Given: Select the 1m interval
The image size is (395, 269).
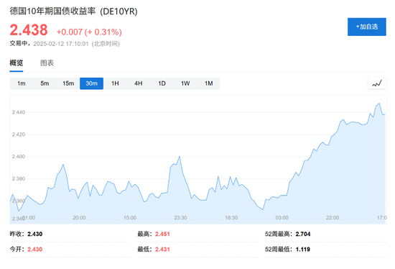Looking at the screenshot, I should coord(22,83).
